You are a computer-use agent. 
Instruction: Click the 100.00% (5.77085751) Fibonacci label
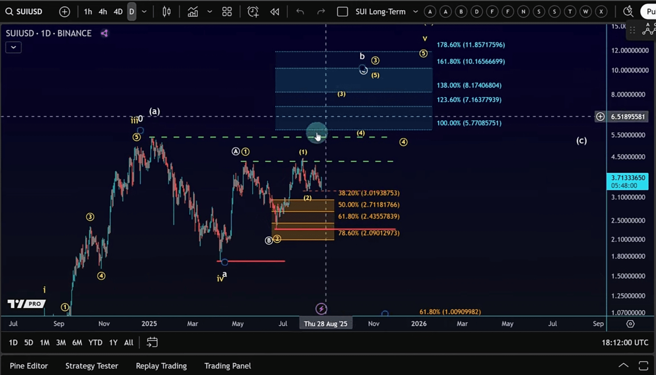pos(469,123)
